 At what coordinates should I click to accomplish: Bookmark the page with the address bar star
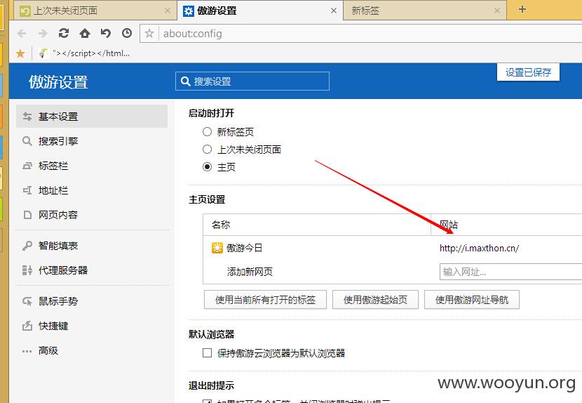point(149,34)
